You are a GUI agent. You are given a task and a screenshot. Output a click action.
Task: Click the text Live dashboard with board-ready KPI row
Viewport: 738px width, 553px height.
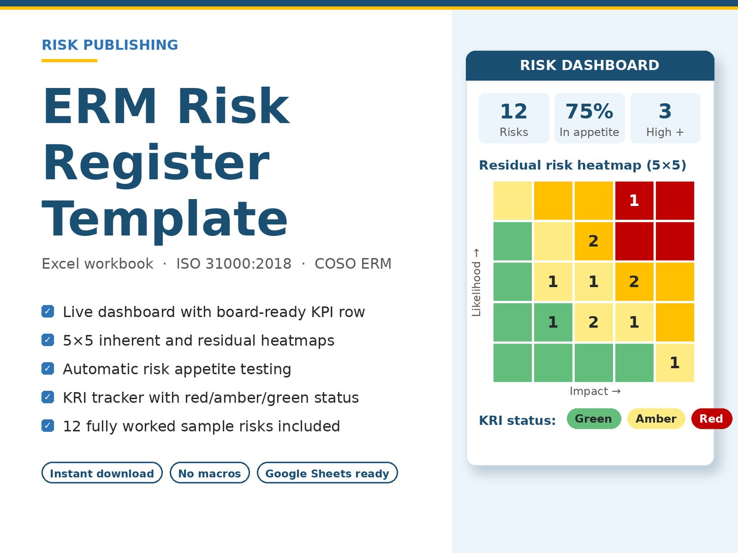click(x=214, y=312)
